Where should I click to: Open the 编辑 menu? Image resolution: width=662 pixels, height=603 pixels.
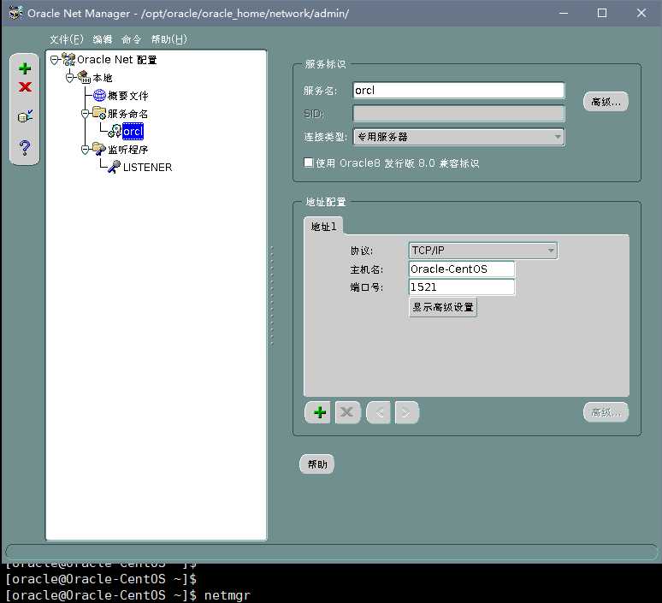click(x=102, y=39)
